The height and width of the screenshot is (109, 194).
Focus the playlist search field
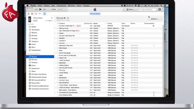[147, 9]
